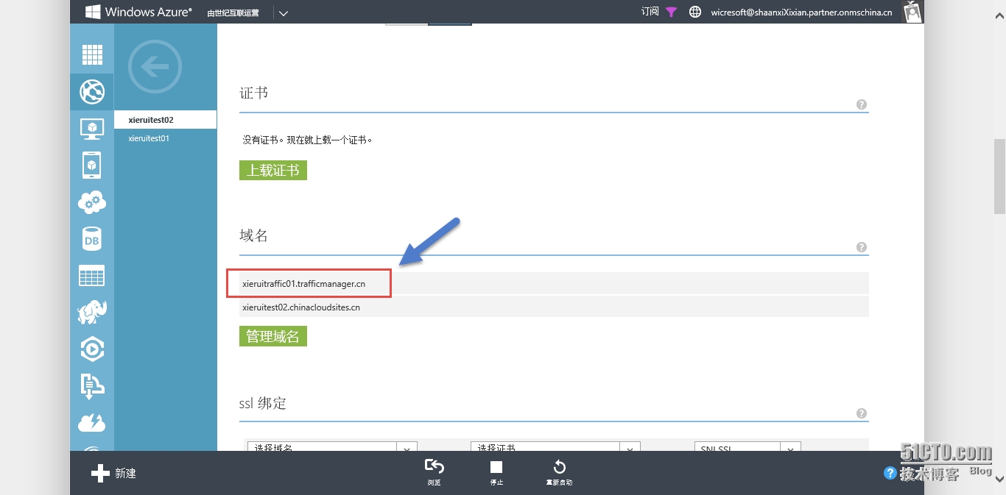The height and width of the screenshot is (495, 1006).
Task: Open Cloud Services gear-cloud icon in sidebar
Action: point(92,202)
